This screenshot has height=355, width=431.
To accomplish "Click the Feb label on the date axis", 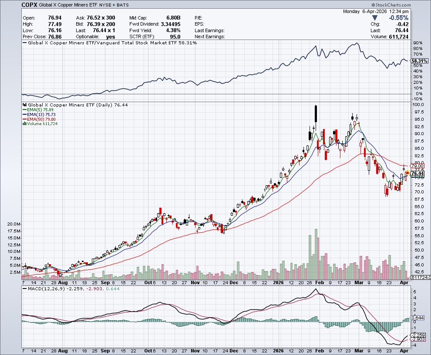I will pyautogui.click(x=320, y=282).
